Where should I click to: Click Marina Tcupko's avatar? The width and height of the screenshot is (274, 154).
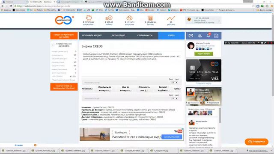(x=191, y=46)
